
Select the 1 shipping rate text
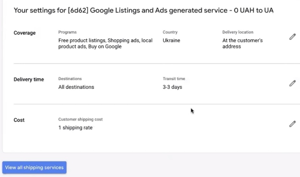(x=75, y=128)
